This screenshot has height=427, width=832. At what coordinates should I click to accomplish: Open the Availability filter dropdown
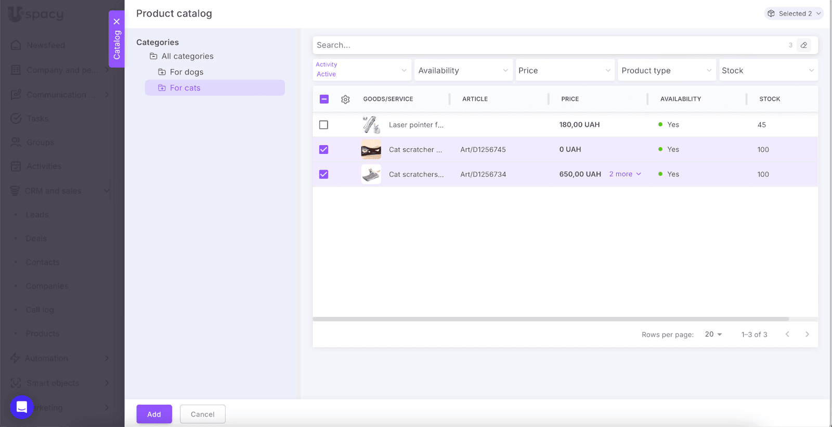point(463,70)
